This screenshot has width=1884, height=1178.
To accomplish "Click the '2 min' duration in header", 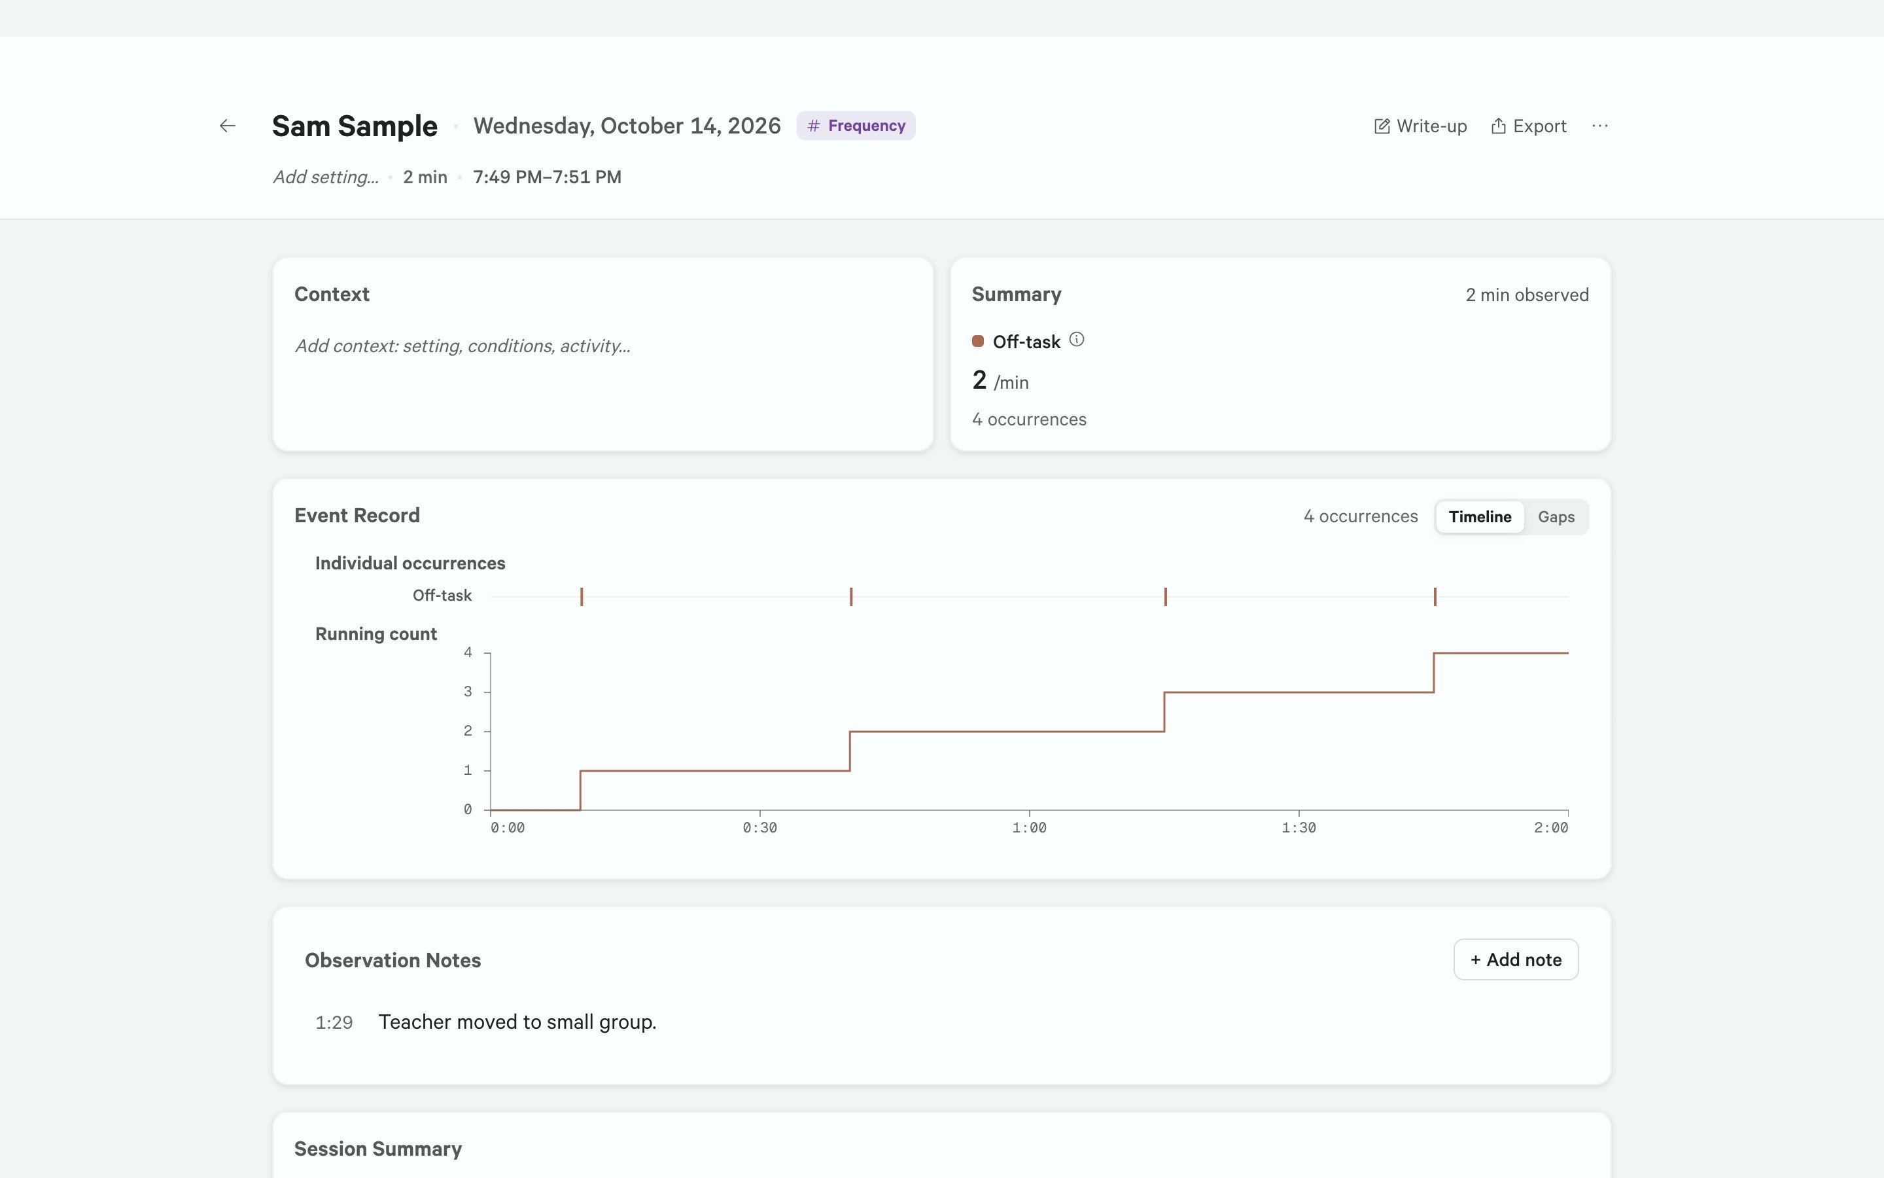I will pos(425,177).
